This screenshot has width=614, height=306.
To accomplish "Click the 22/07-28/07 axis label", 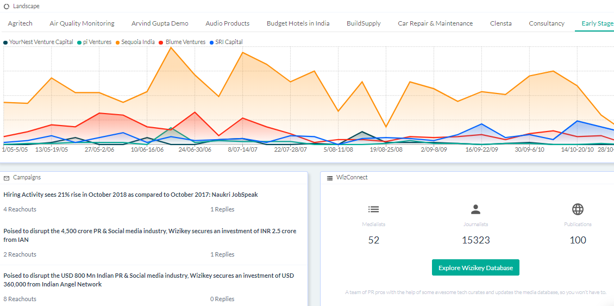I will click(291, 149).
